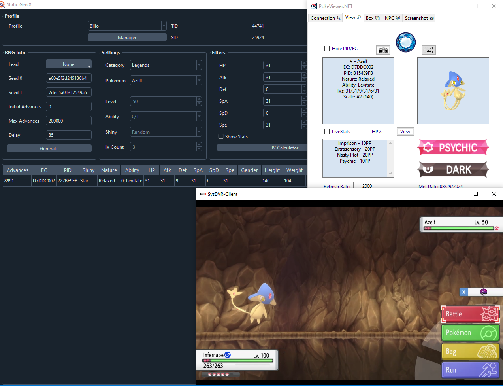
Task: Click the Level spinner arrows
Action: [199, 101]
